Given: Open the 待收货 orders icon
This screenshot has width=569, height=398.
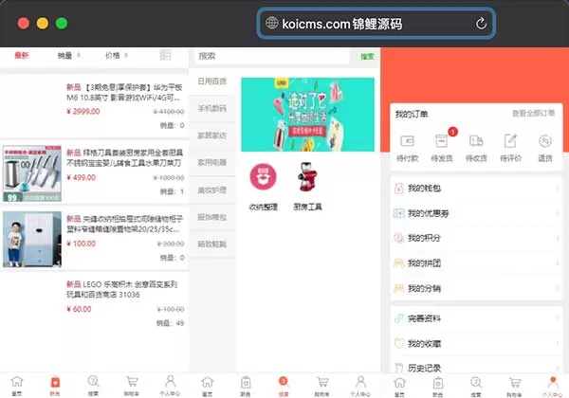Looking at the screenshot, I should click(476, 141).
